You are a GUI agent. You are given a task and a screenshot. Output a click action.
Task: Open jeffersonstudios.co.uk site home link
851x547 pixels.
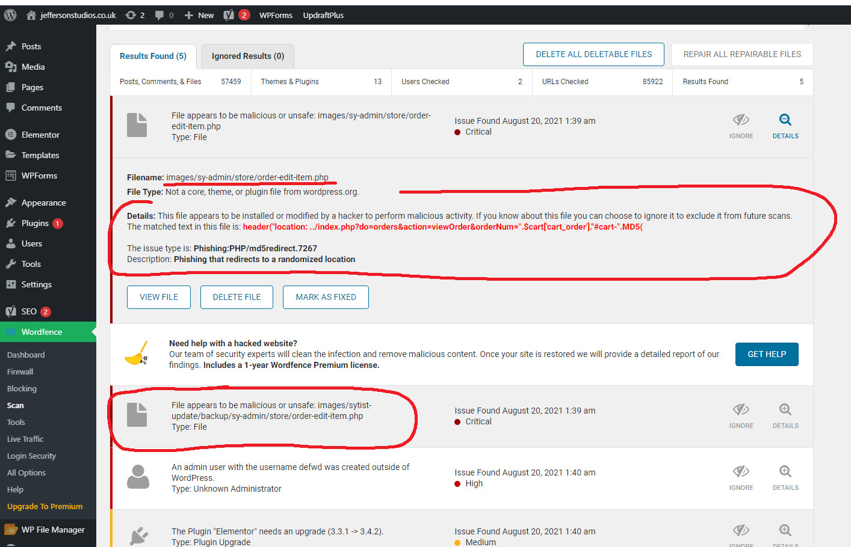pos(71,15)
